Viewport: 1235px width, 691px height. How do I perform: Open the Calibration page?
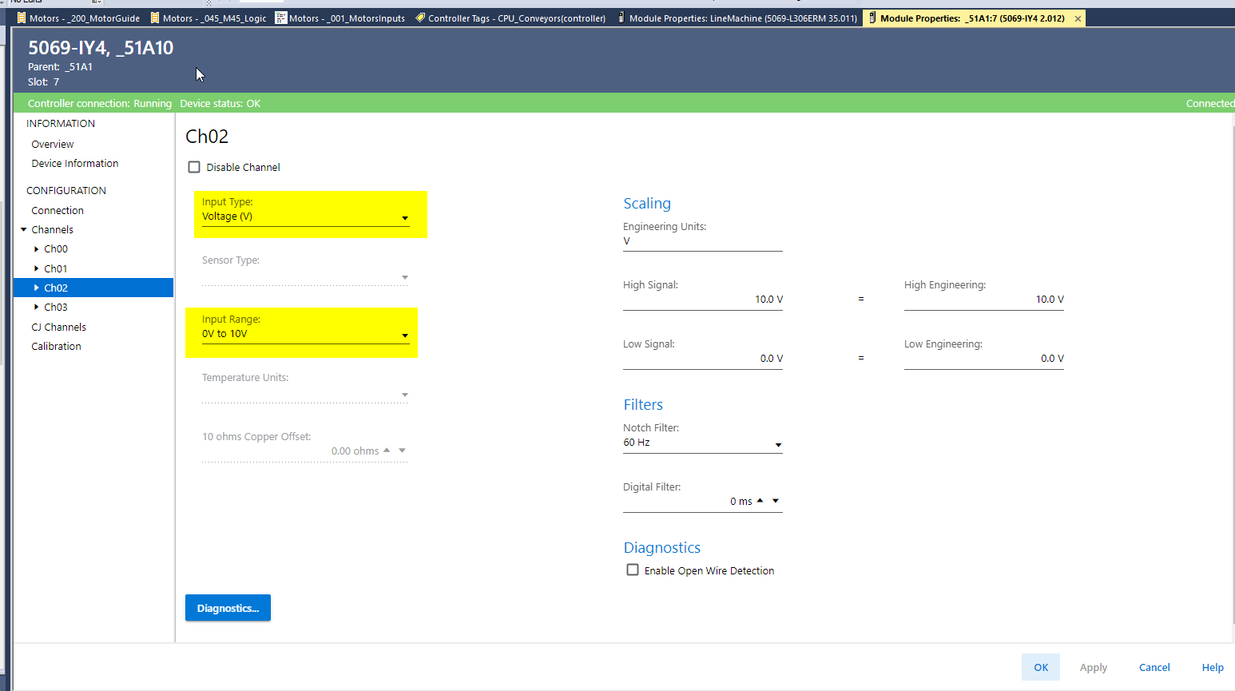click(57, 347)
